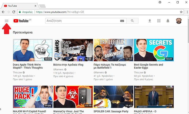Open the YouTube hamburger guide menu
This screenshot has height=114, width=189.
coord(7,21)
